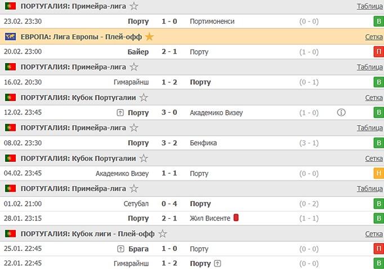This screenshot has width=384, height=269.
Task: Open the Порту 3 - 2 Бенфика match
Action: pos(169,143)
